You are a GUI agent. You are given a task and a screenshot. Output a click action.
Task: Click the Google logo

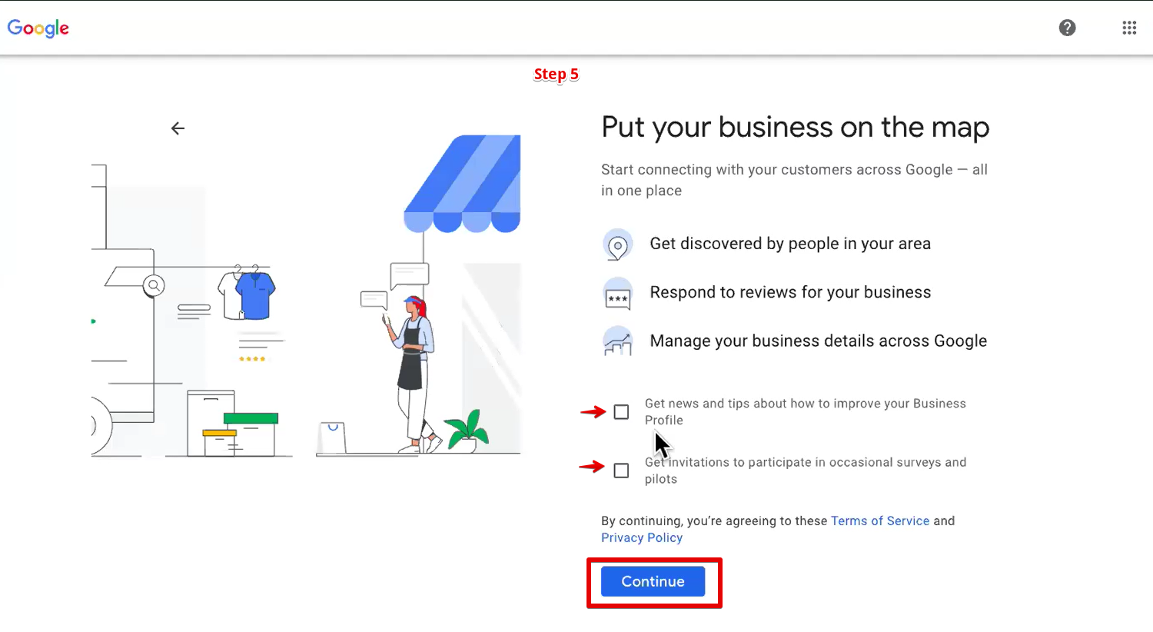point(38,28)
